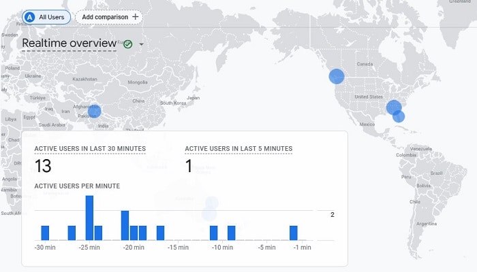Screen dimensions: 477x272
Task: Click the Kazakhstan map label
Action: pyautogui.click(x=84, y=80)
